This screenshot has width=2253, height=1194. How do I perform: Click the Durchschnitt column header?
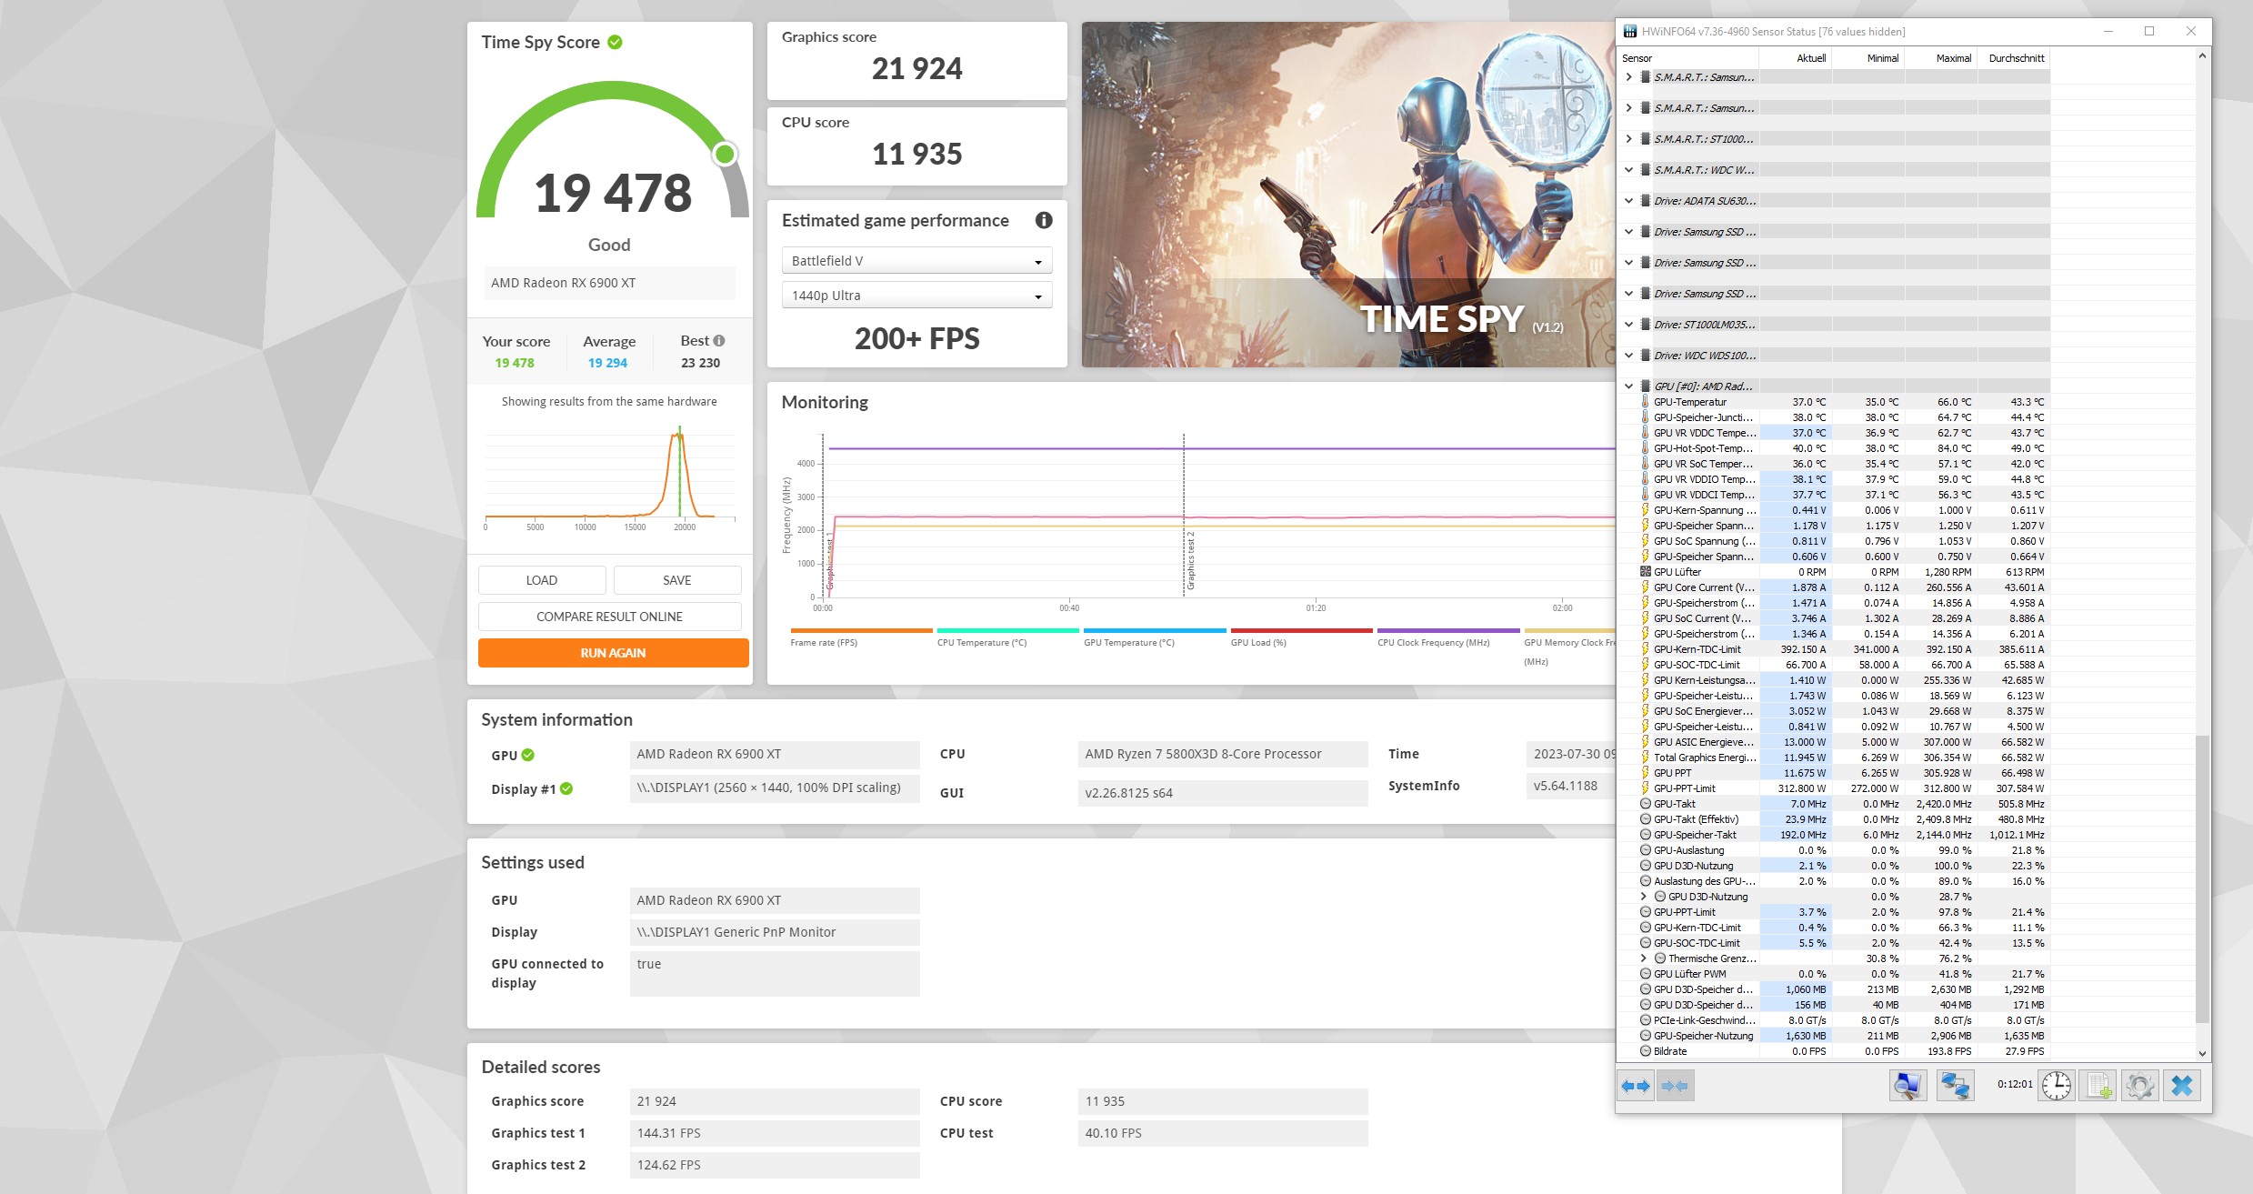pos(2013,58)
